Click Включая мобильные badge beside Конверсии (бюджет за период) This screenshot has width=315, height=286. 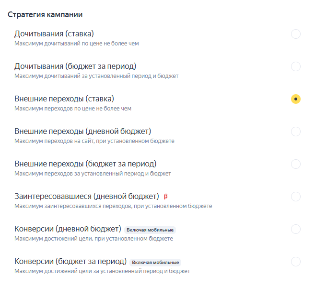click(x=155, y=262)
